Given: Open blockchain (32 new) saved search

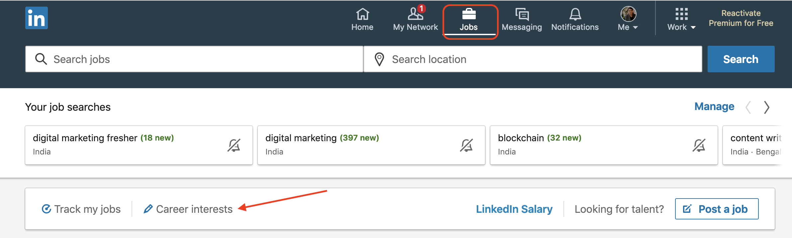Looking at the screenshot, I should [604, 145].
